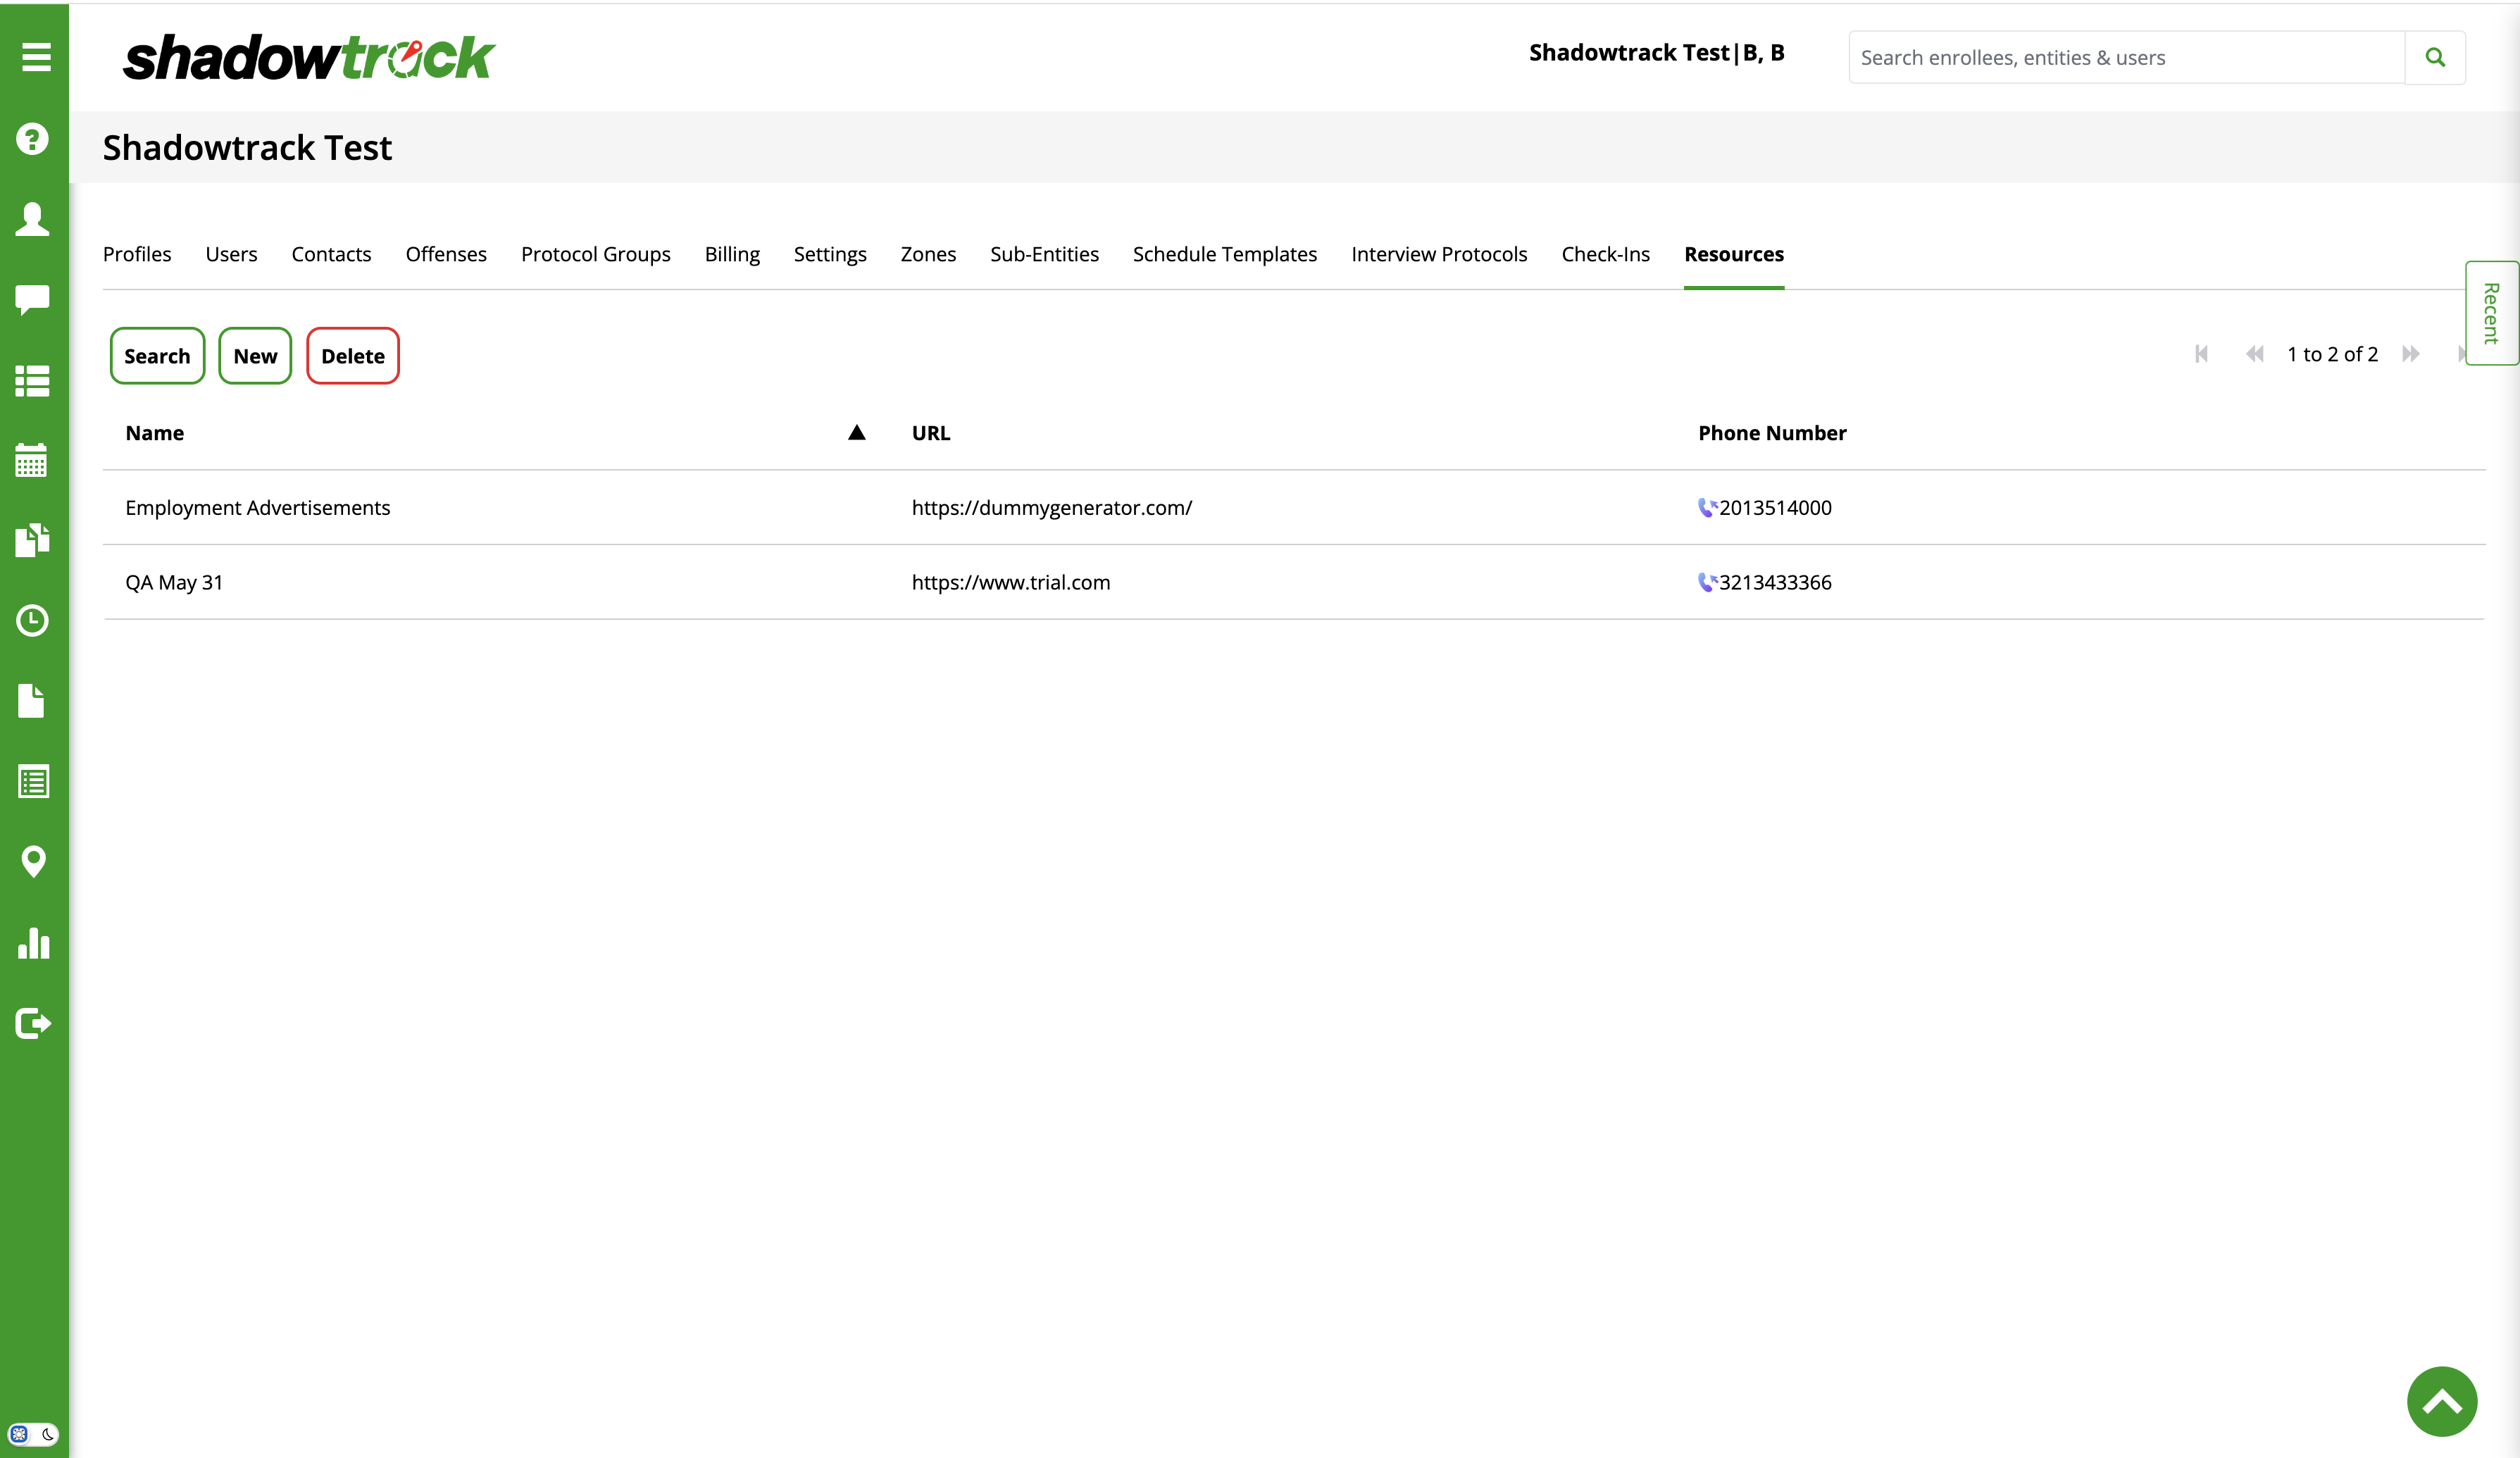Image resolution: width=2520 pixels, height=1458 pixels.
Task: Click the red Delete button
Action: point(352,356)
